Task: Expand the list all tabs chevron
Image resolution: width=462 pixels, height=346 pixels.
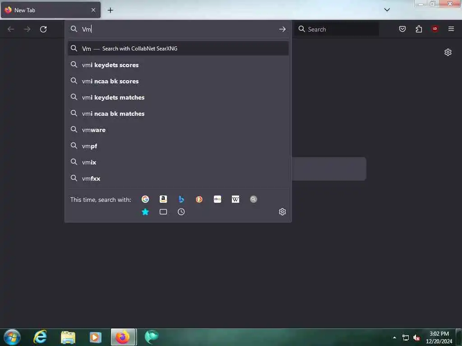Action: tap(387, 10)
